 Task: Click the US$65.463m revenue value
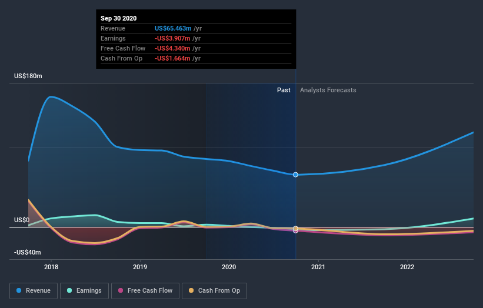(x=173, y=28)
